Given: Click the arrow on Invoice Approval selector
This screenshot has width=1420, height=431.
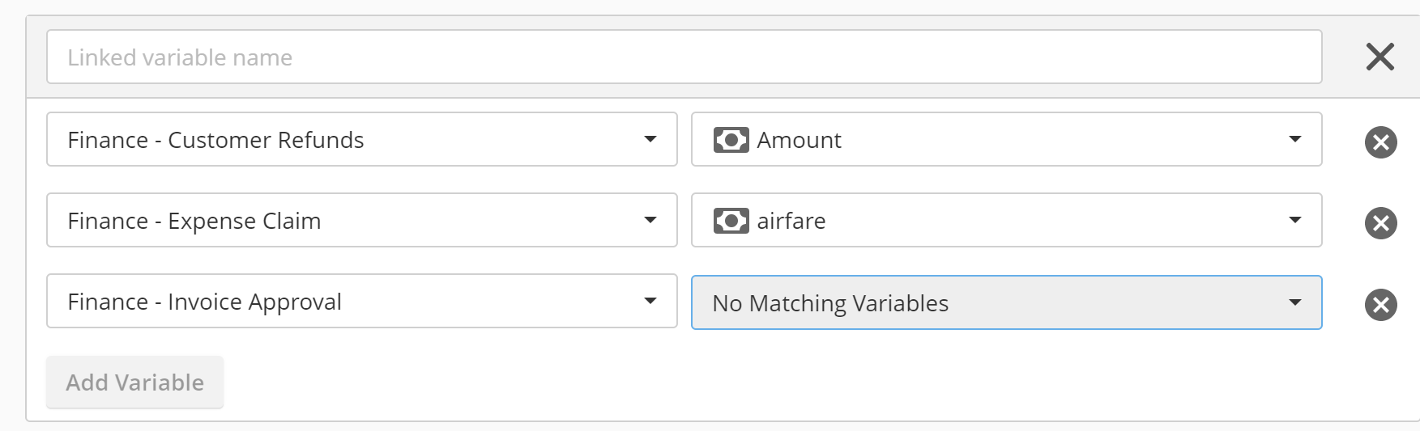Looking at the screenshot, I should click(650, 301).
